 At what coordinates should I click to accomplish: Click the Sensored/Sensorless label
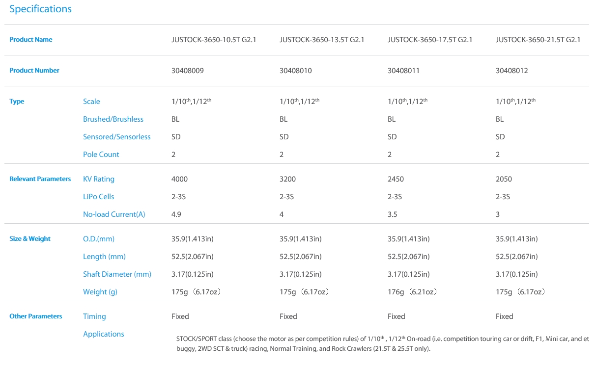pyautogui.click(x=116, y=137)
